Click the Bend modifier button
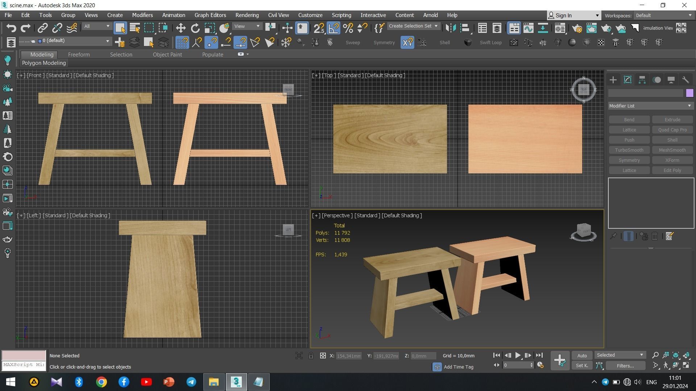Viewport: 696px width, 391px height. (x=629, y=120)
